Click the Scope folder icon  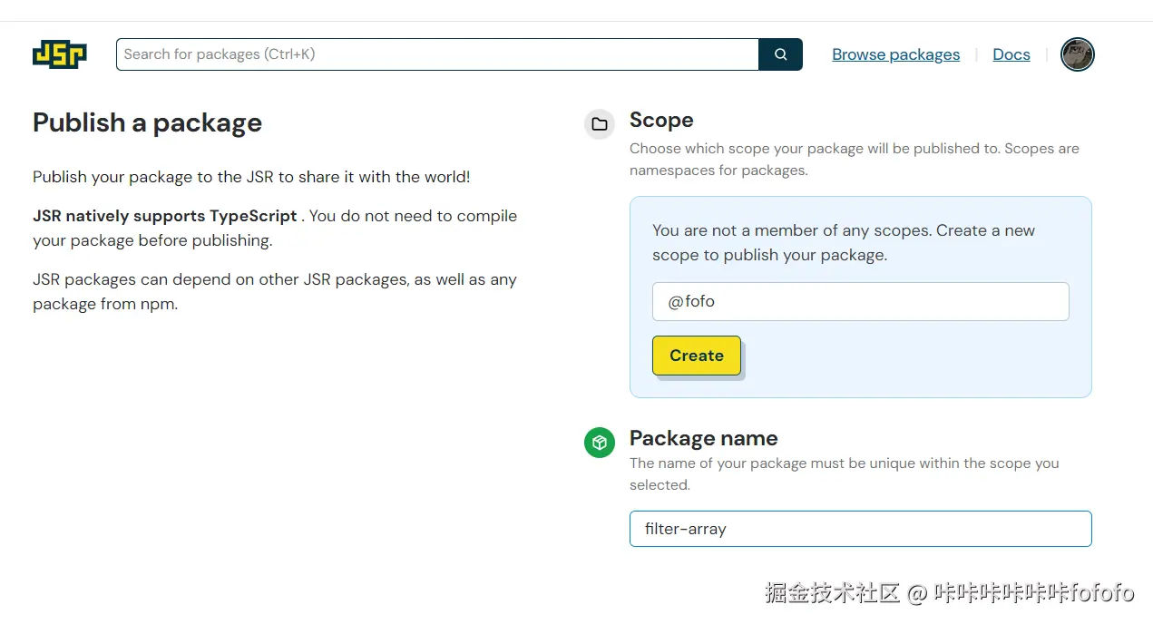[x=600, y=124]
